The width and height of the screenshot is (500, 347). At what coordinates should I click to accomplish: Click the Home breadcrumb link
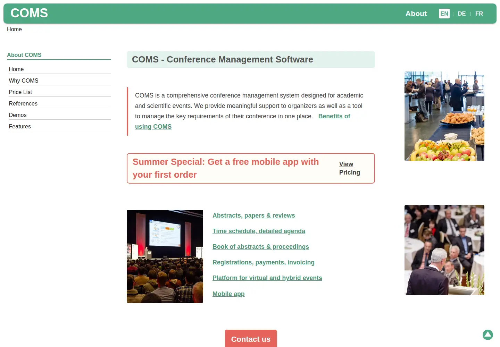pyautogui.click(x=14, y=29)
